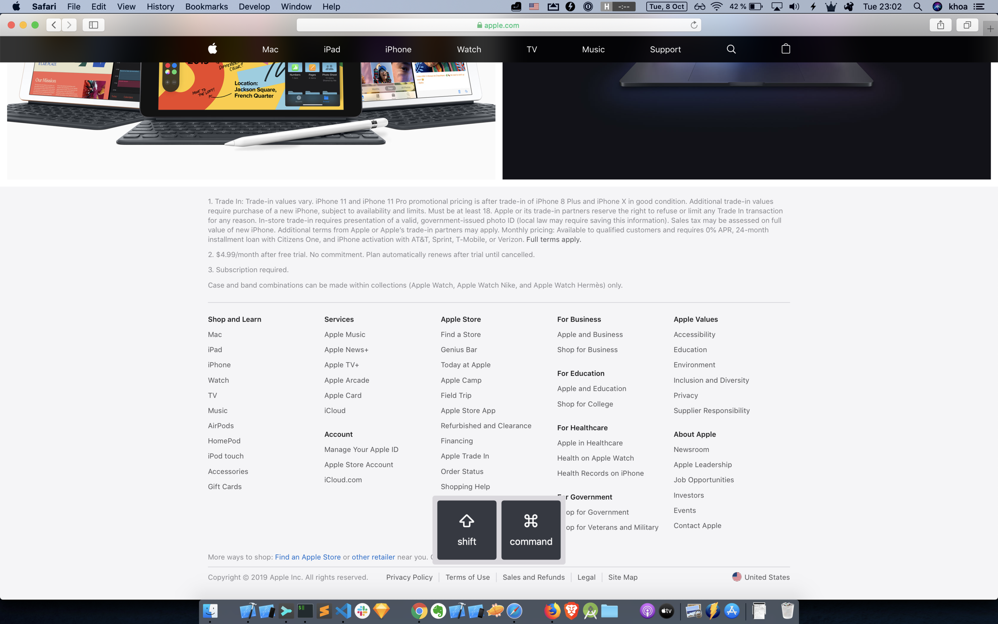Click Safari's Share button
Image resolution: width=998 pixels, height=624 pixels.
(x=940, y=25)
